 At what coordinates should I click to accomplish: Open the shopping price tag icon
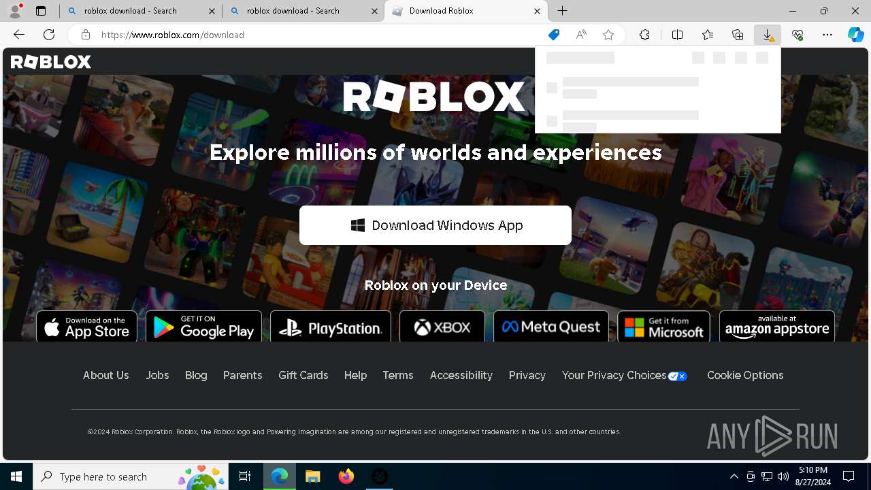pyautogui.click(x=554, y=35)
